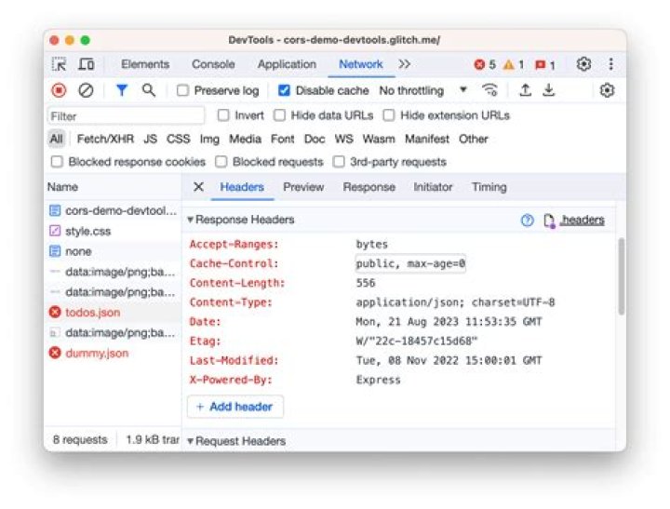The width and height of the screenshot is (670, 509).
Task: Enable Hide data URLs checkbox
Action: [279, 115]
